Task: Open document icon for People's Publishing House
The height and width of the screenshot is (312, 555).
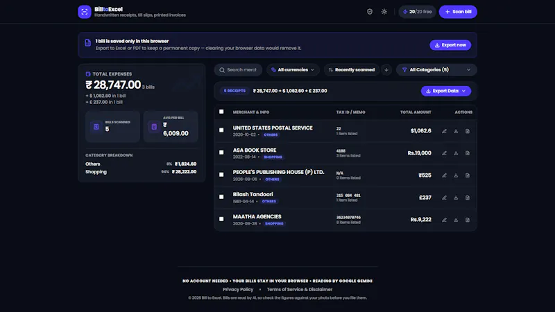Action: point(468,175)
